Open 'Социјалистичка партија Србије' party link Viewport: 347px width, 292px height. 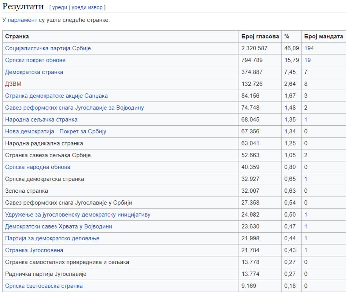click(48, 48)
